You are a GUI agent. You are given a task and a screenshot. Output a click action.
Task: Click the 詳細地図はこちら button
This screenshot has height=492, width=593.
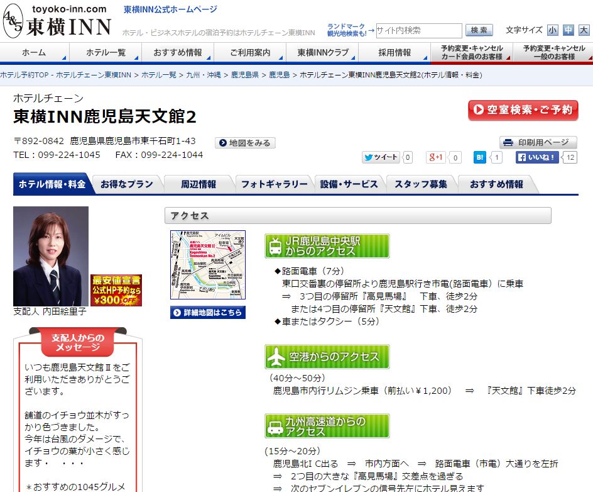coord(208,313)
